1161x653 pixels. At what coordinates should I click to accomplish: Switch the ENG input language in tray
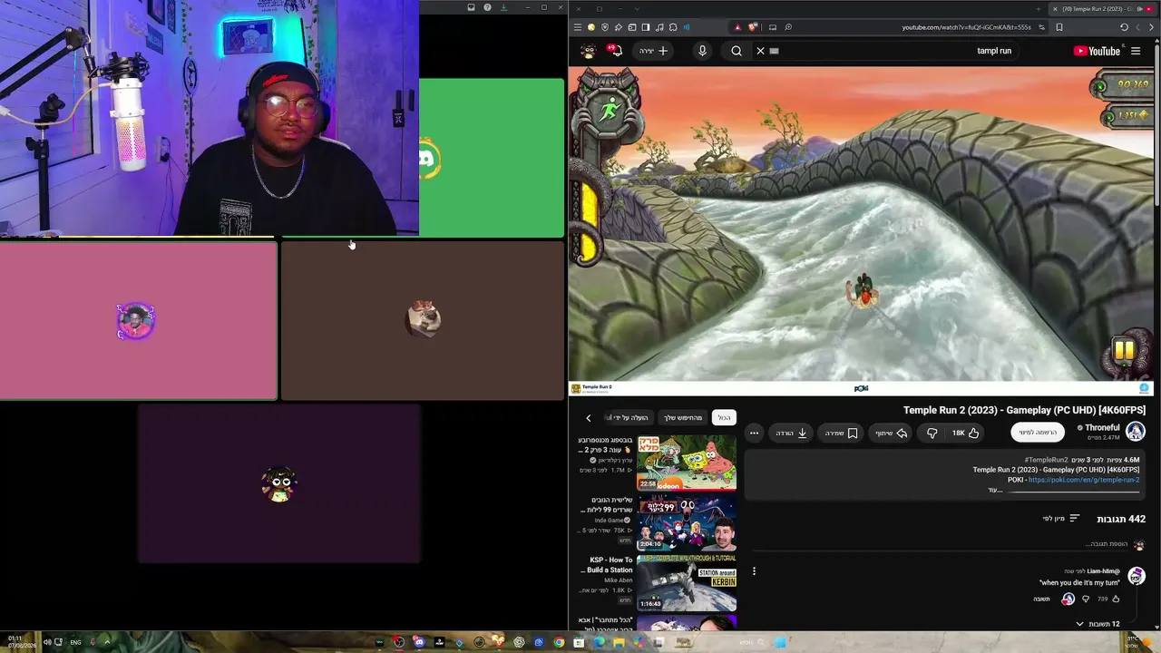[x=75, y=642]
